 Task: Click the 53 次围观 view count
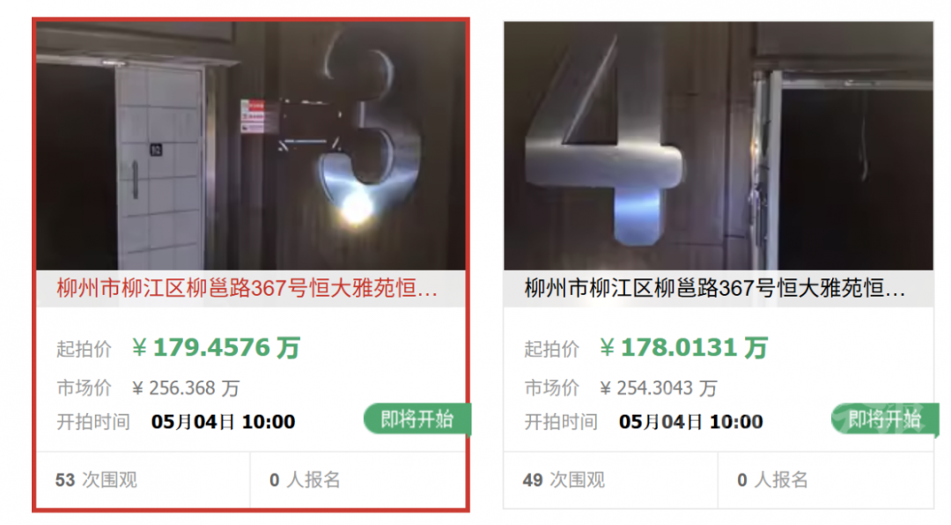[x=97, y=480]
